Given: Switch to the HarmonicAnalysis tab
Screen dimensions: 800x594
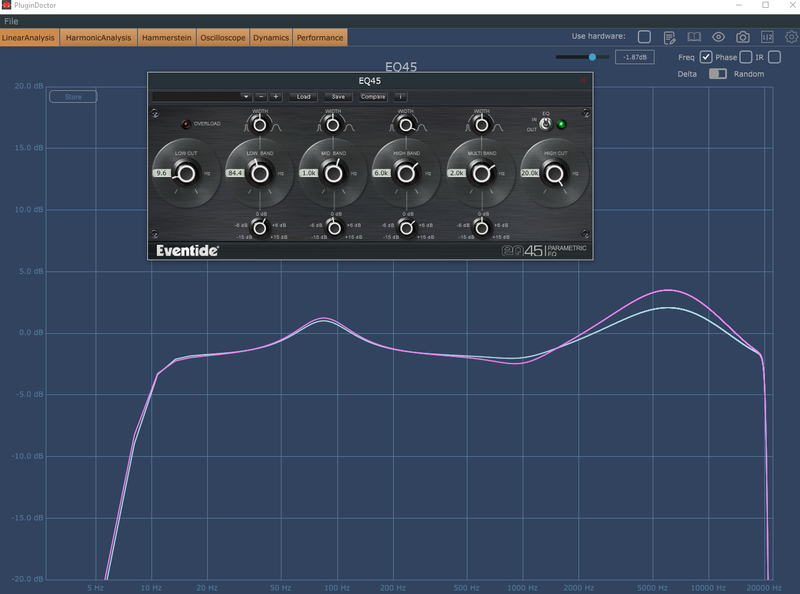Looking at the screenshot, I should pos(99,37).
